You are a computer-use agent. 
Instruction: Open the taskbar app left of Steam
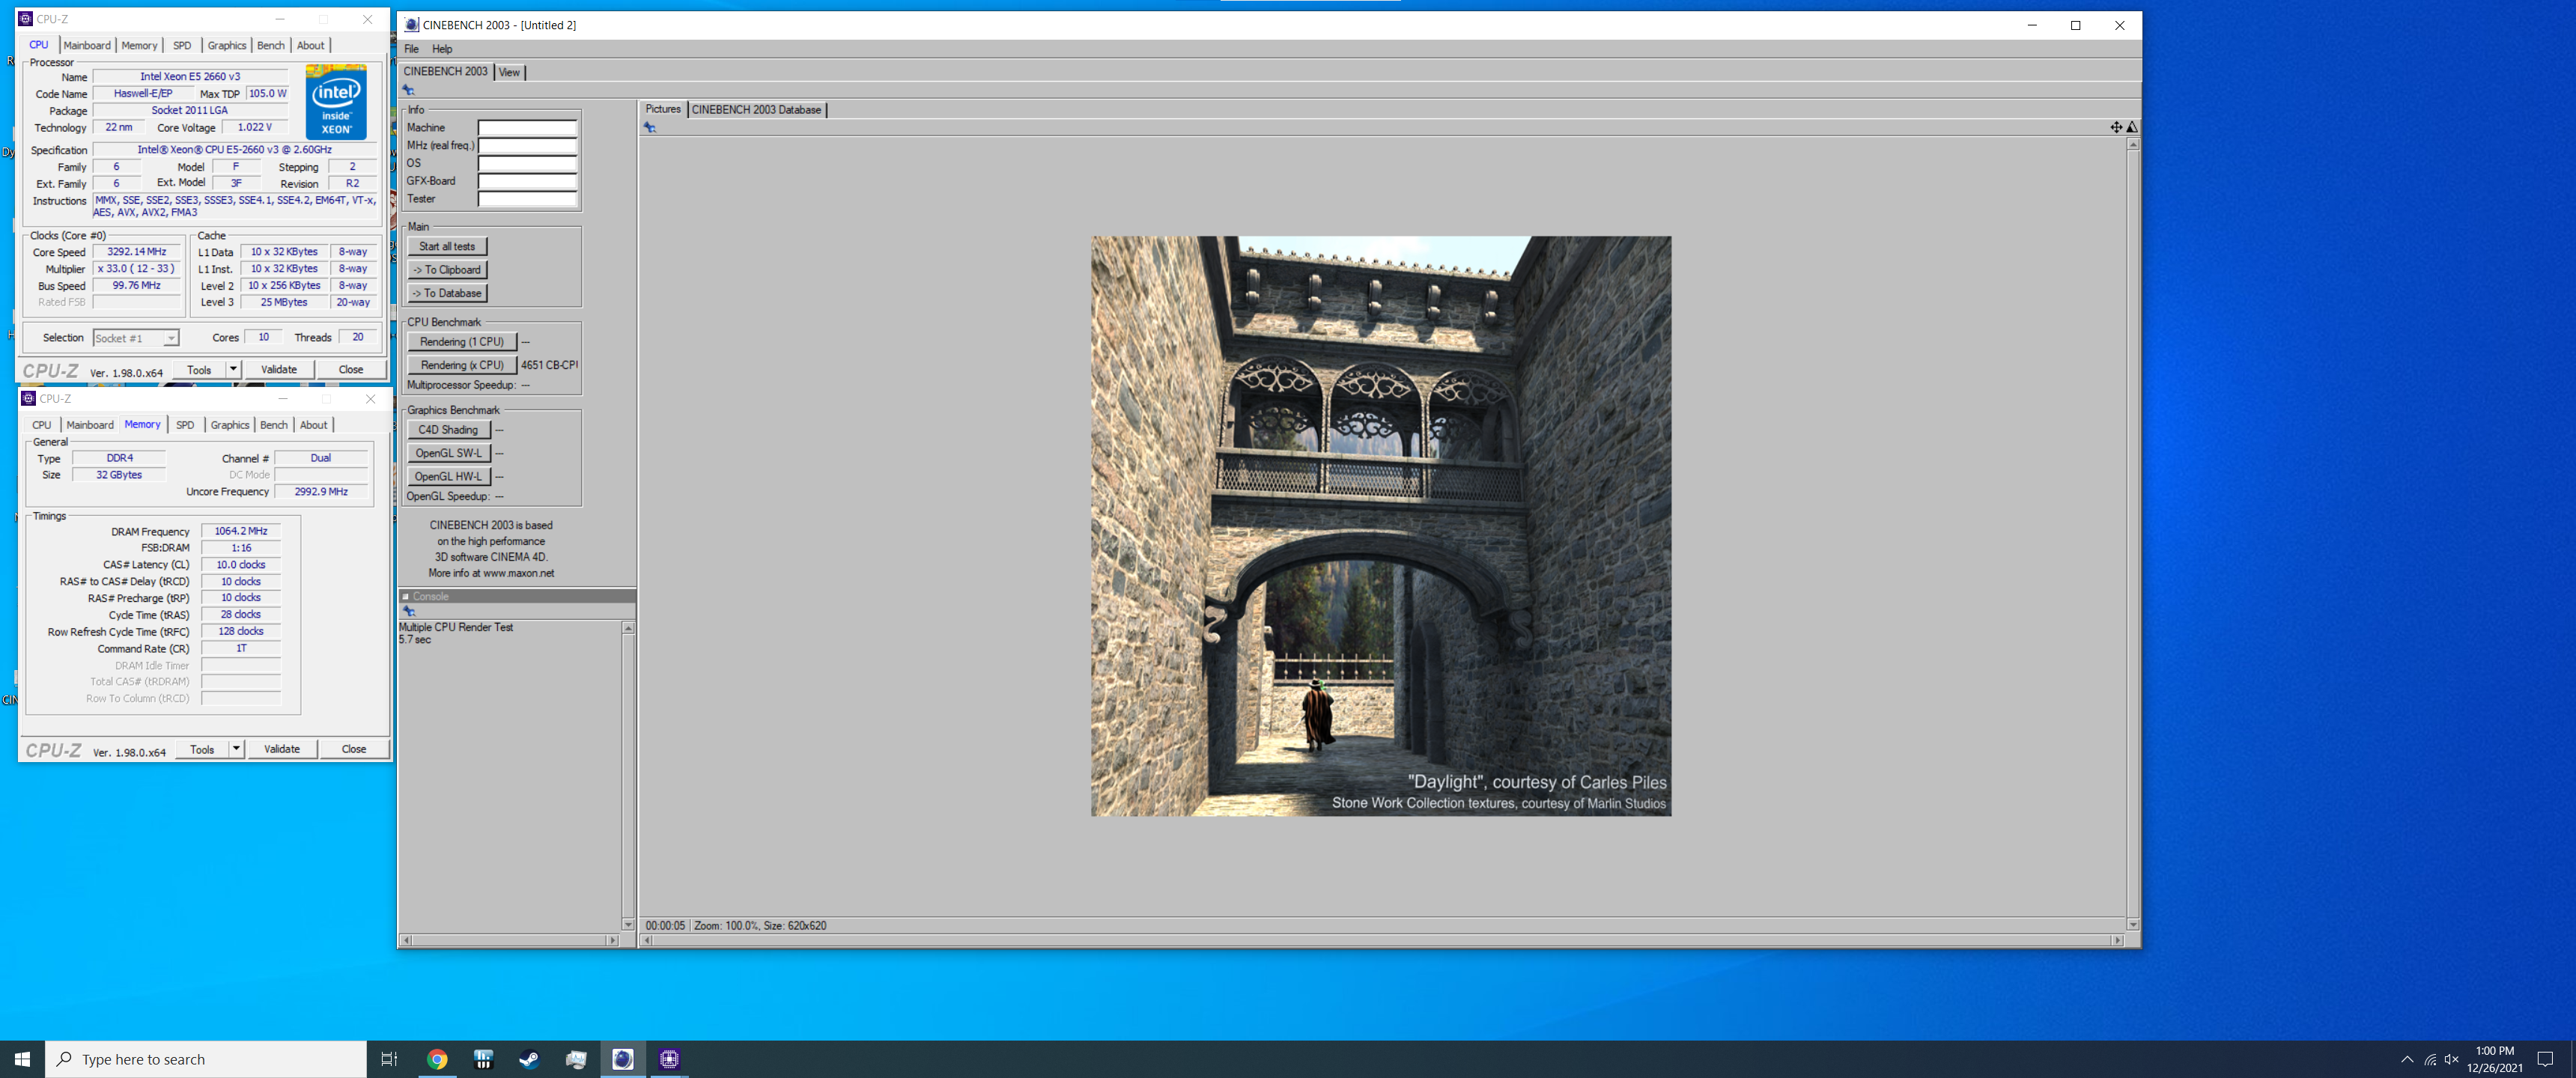point(483,1059)
